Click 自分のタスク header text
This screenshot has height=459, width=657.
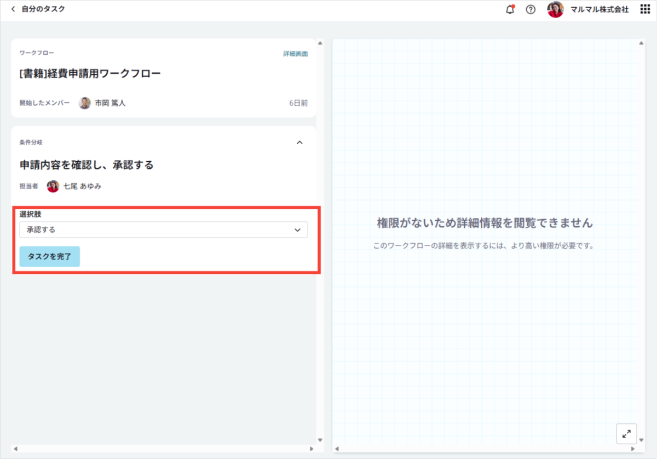click(x=43, y=9)
